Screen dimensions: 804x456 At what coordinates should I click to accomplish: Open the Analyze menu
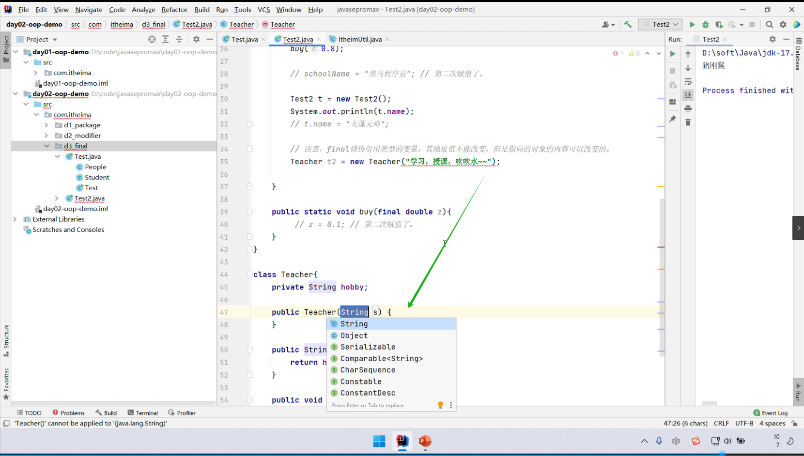(143, 10)
